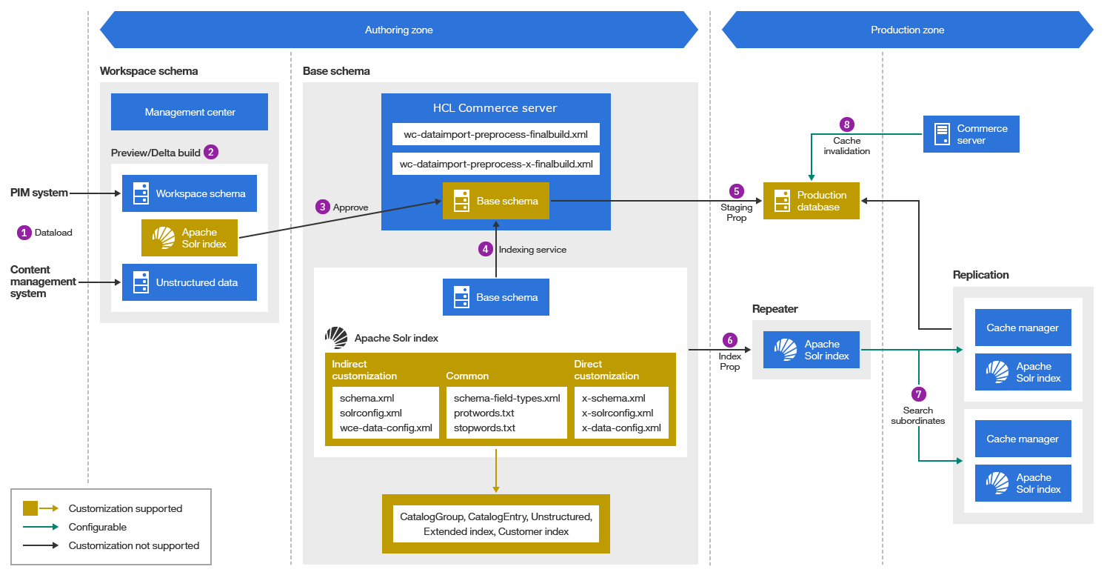Viewport: 1104px width, 575px height.
Task: Click the Indexing service label
Action: (x=532, y=250)
